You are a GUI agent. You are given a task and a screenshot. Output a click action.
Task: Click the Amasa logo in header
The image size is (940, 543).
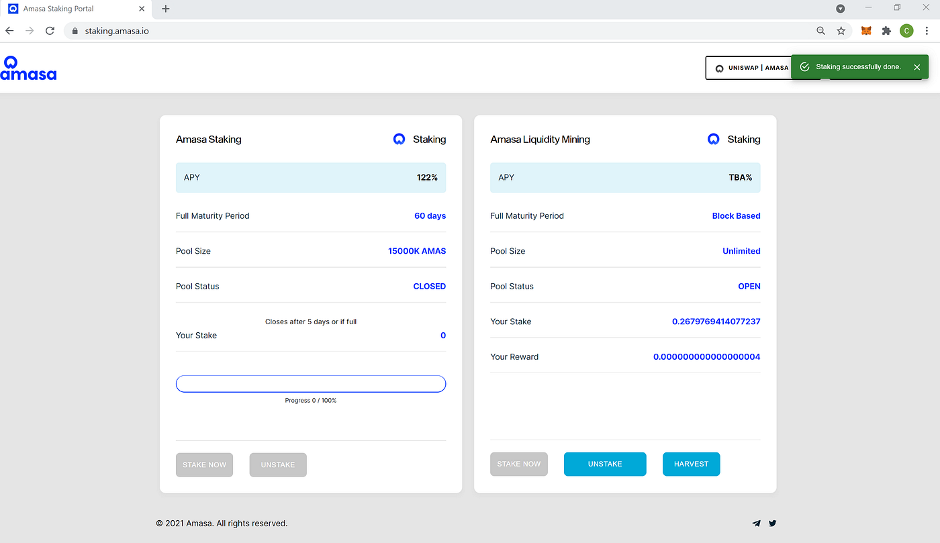point(28,68)
